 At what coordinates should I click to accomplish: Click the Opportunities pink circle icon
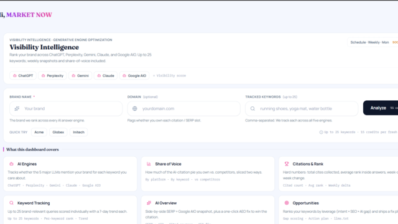click(x=287, y=203)
